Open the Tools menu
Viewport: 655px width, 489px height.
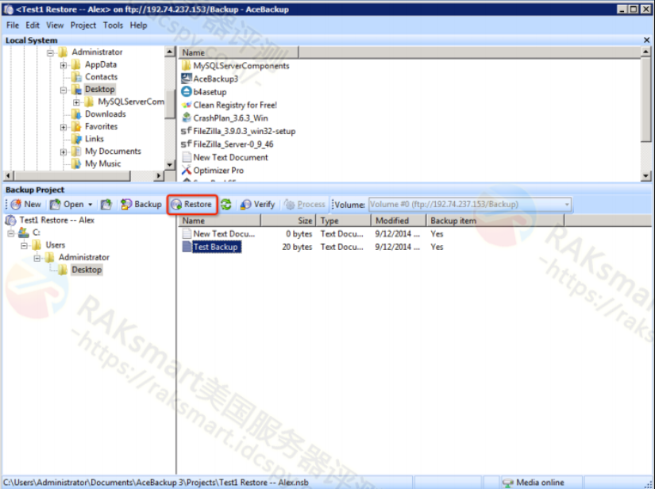coord(114,25)
